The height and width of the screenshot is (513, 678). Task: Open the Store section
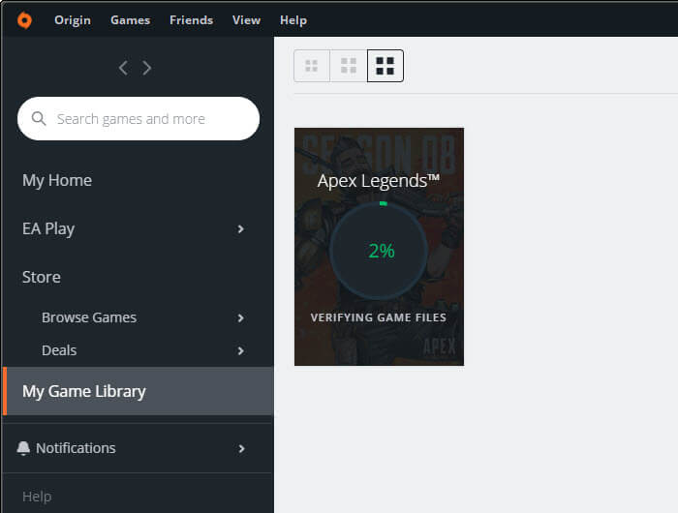(42, 277)
